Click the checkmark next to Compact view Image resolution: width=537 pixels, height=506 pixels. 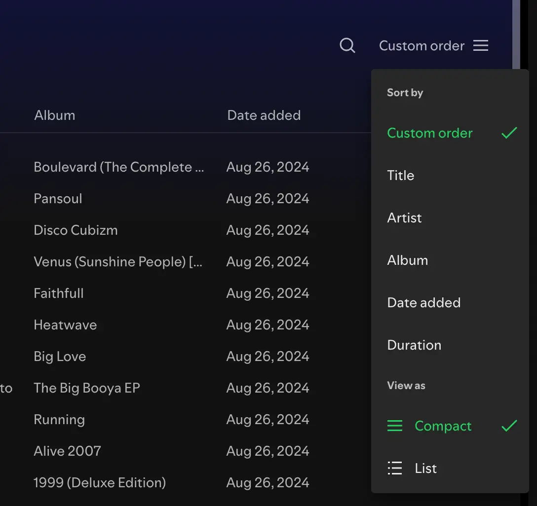coord(509,426)
